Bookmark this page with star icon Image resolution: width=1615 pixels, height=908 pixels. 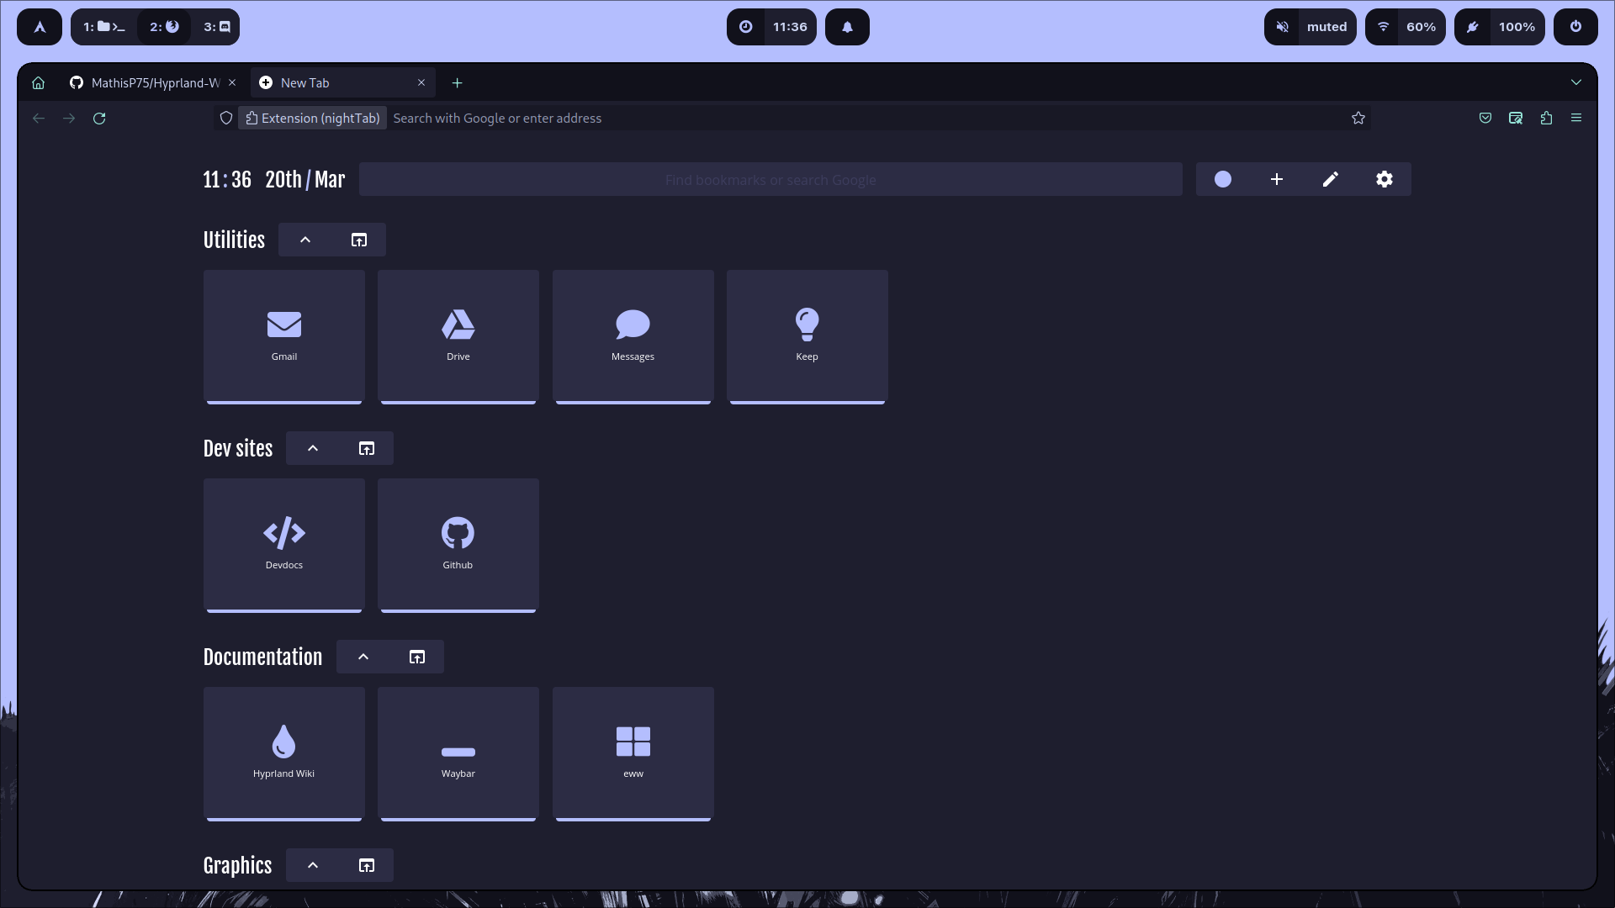coord(1358,119)
